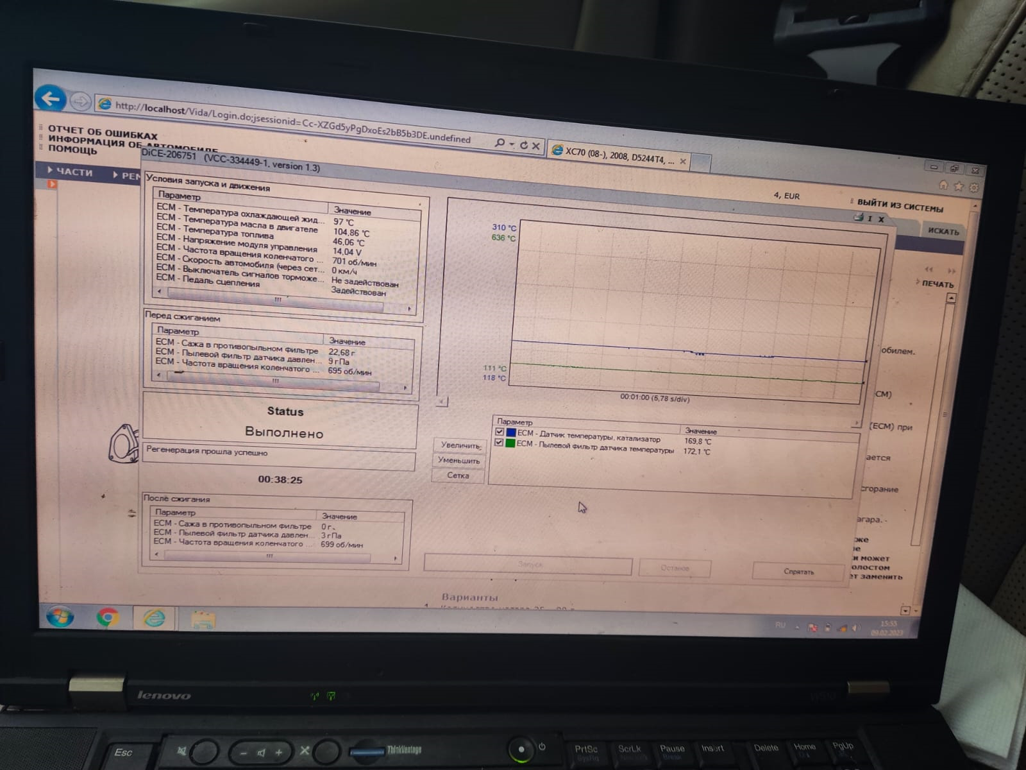Launch Chrome from the taskbar

[107, 617]
